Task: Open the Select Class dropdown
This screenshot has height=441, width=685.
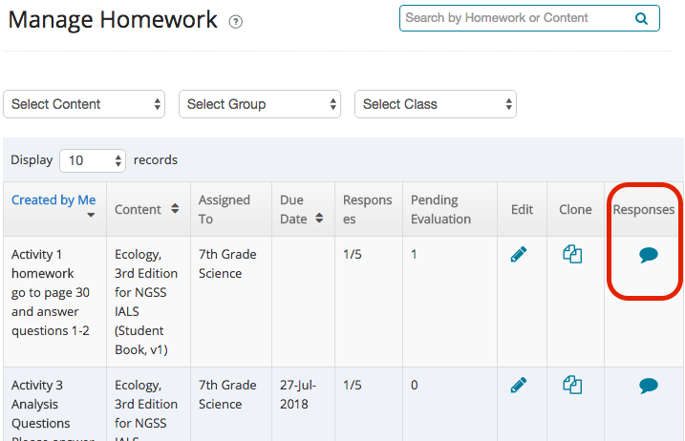Action: (x=436, y=104)
